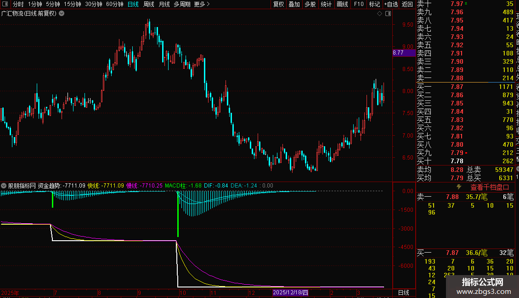The width and height of the screenshot is (519, 298).
Task: Open the 复权 menu
Action: point(278,4)
